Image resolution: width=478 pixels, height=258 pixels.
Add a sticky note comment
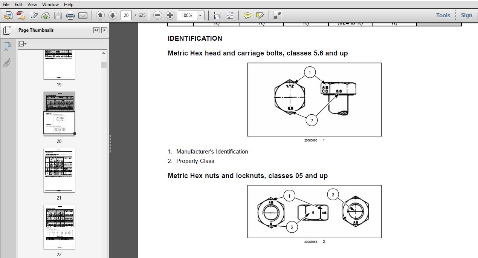(247, 15)
